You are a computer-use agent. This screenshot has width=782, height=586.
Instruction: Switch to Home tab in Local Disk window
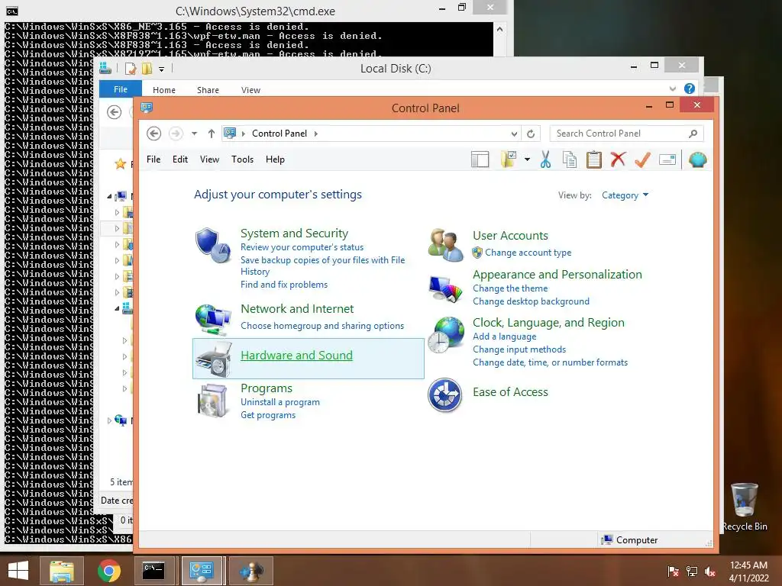(164, 90)
